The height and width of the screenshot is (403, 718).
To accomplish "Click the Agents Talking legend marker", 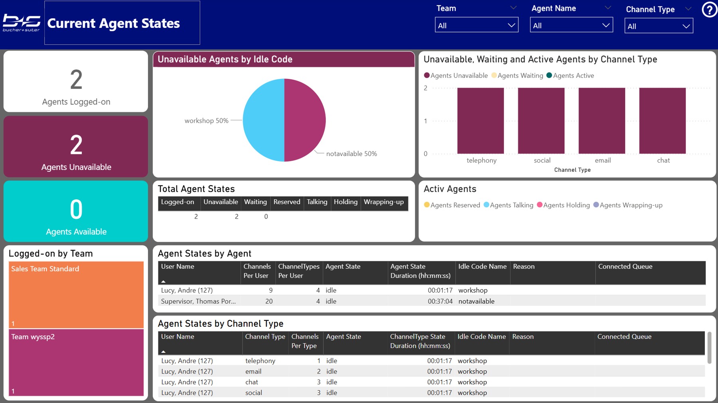I will pos(487,205).
